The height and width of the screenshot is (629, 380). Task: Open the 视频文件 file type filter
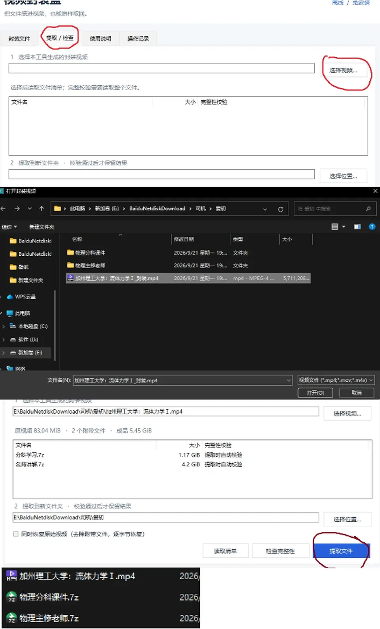pos(336,380)
